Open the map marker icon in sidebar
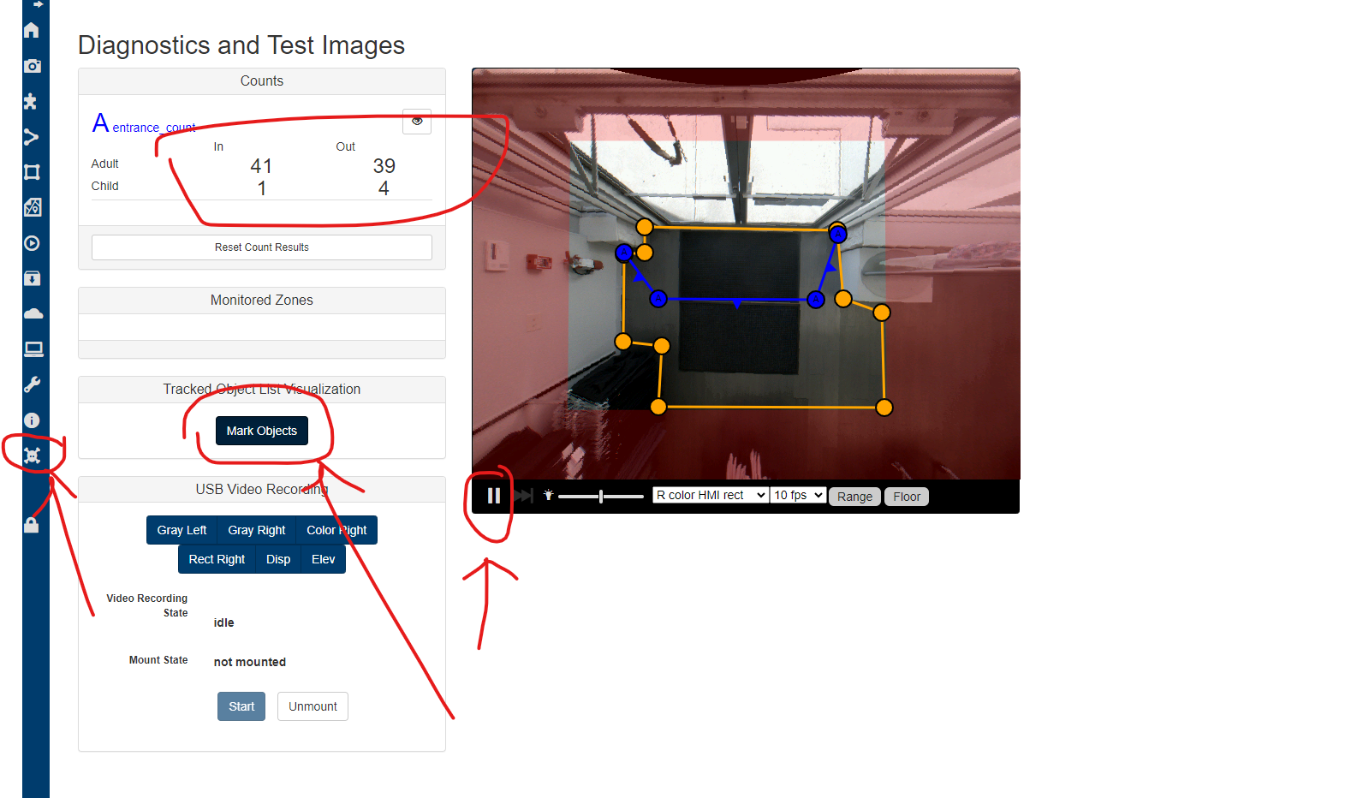Image resolution: width=1369 pixels, height=798 pixels. pos(32,207)
